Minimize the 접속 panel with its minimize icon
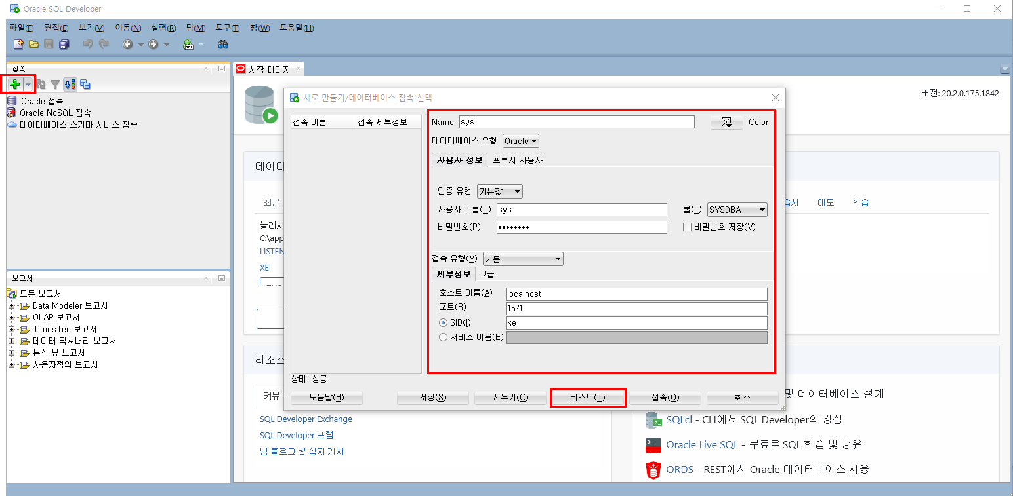Viewport: 1013px width, 496px height. tap(221, 68)
